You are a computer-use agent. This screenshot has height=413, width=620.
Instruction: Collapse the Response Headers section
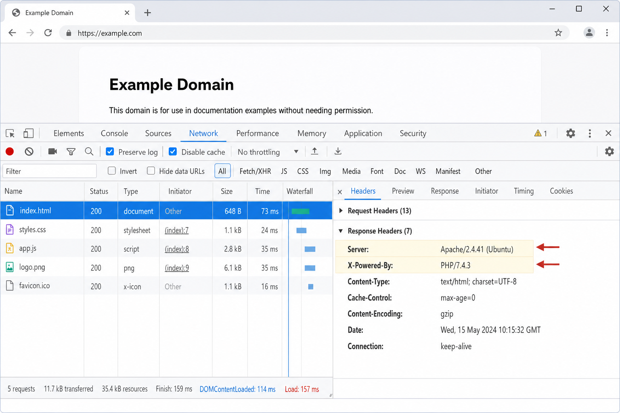pyautogui.click(x=341, y=231)
